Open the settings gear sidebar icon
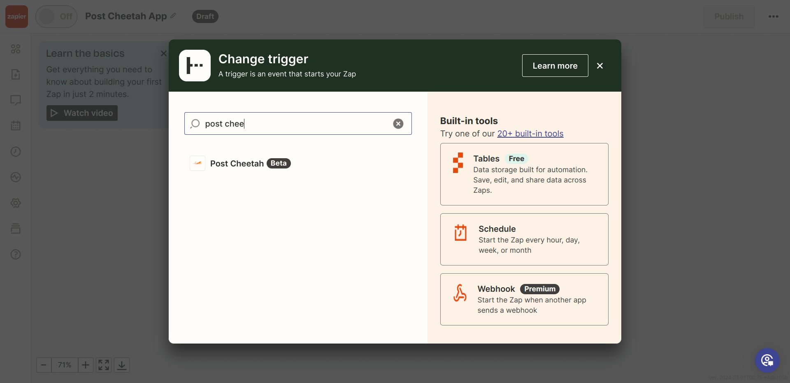790x383 pixels. [16, 203]
